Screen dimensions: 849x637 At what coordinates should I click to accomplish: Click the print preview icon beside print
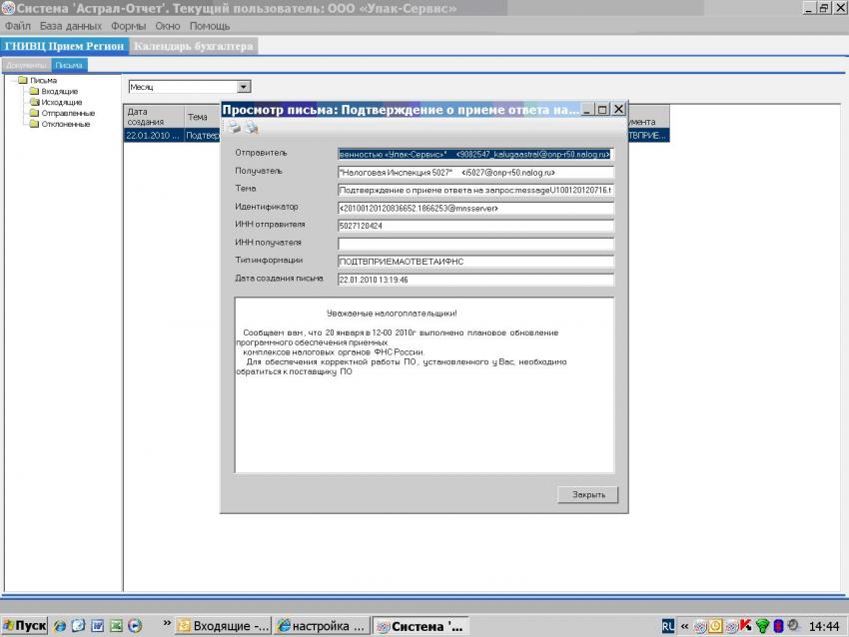[x=251, y=128]
